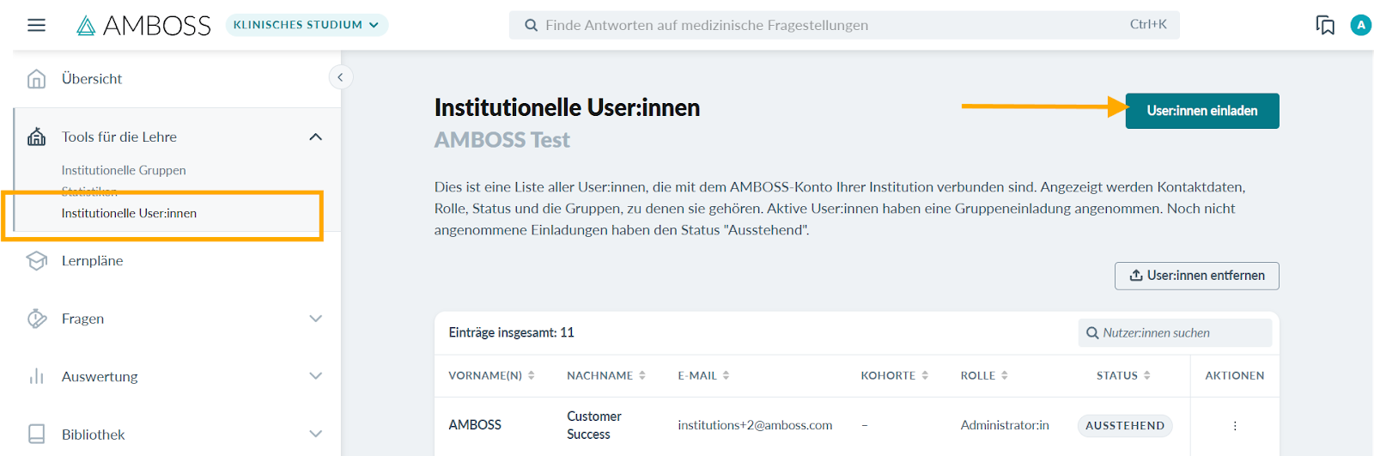Viewport: 1374px width, 456px height.
Task: Open actions menu for AMBOSS Customer Success row
Action: coord(1235,425)
